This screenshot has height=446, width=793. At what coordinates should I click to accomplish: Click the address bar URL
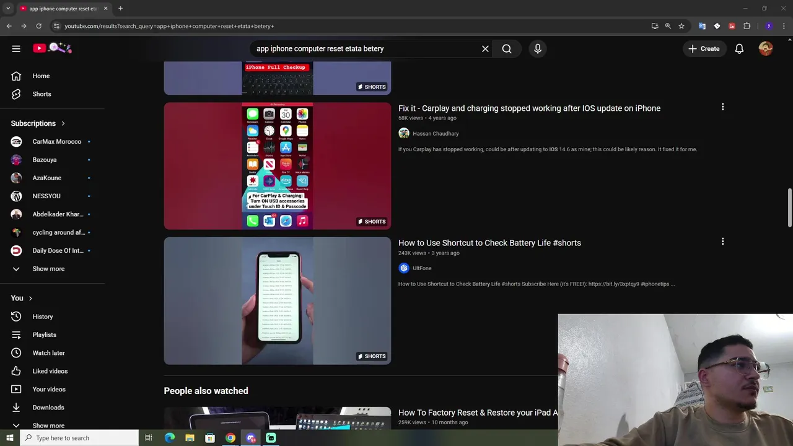coord(169,26)
